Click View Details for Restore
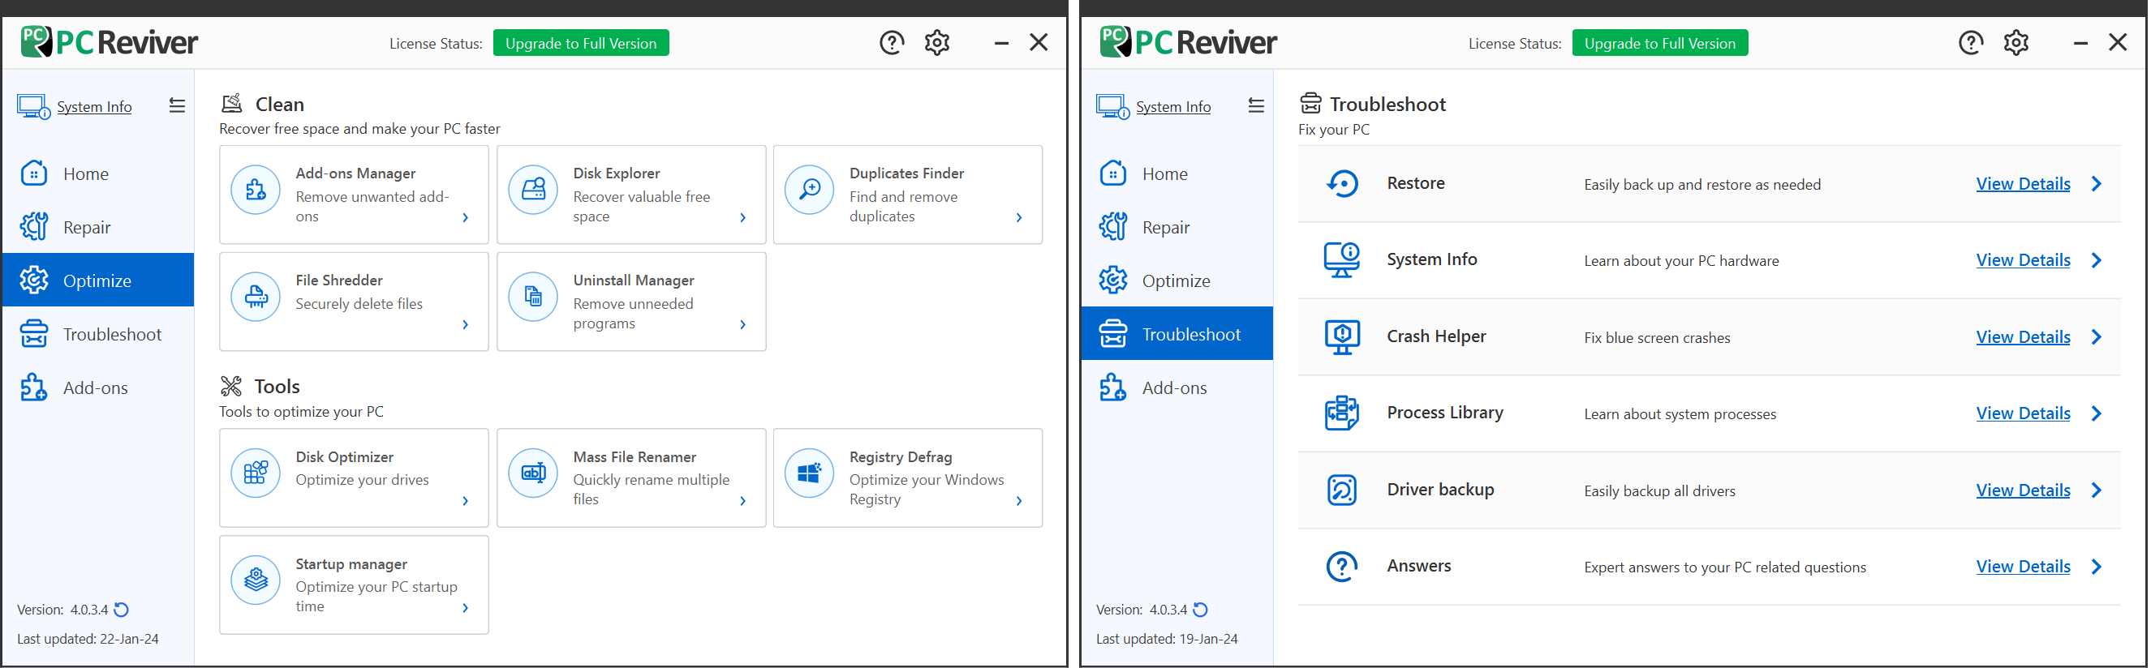2151x668 pixels. (2024, 183)
